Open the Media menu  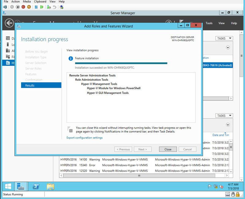click(27, 2)
